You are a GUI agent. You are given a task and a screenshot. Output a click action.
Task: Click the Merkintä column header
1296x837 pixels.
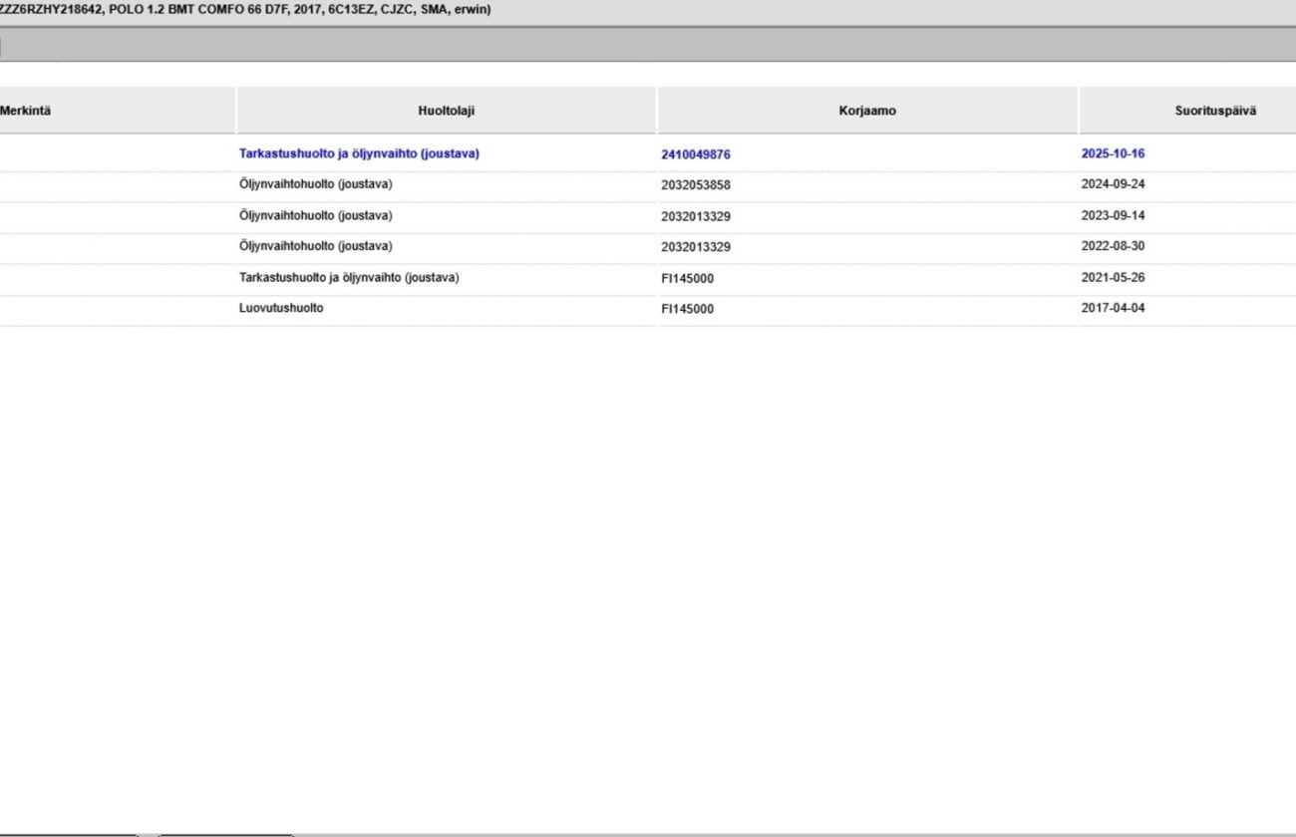coord(26,111)
